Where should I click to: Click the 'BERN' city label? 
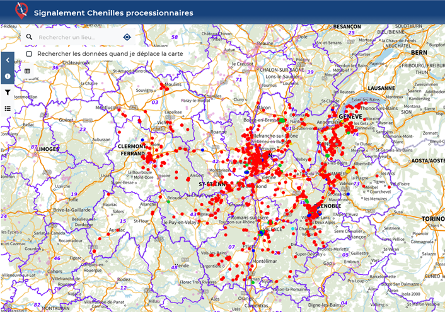tap(419, 53)
